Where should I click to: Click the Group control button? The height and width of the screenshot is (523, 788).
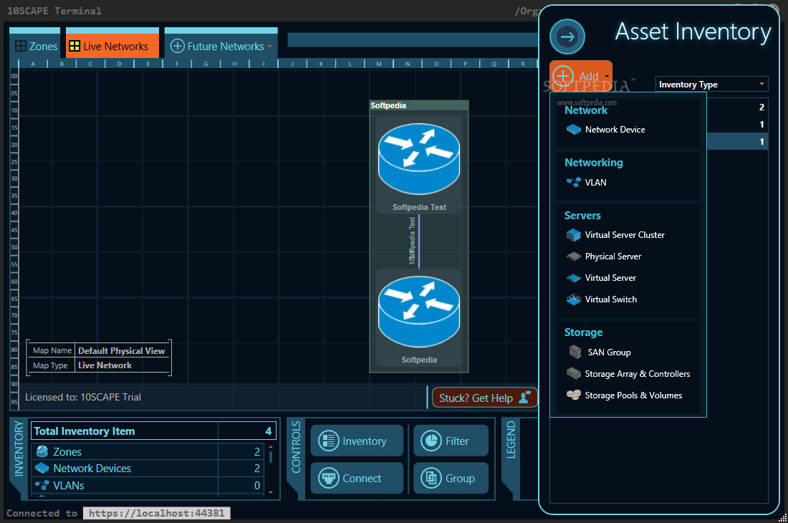(451, 479)
